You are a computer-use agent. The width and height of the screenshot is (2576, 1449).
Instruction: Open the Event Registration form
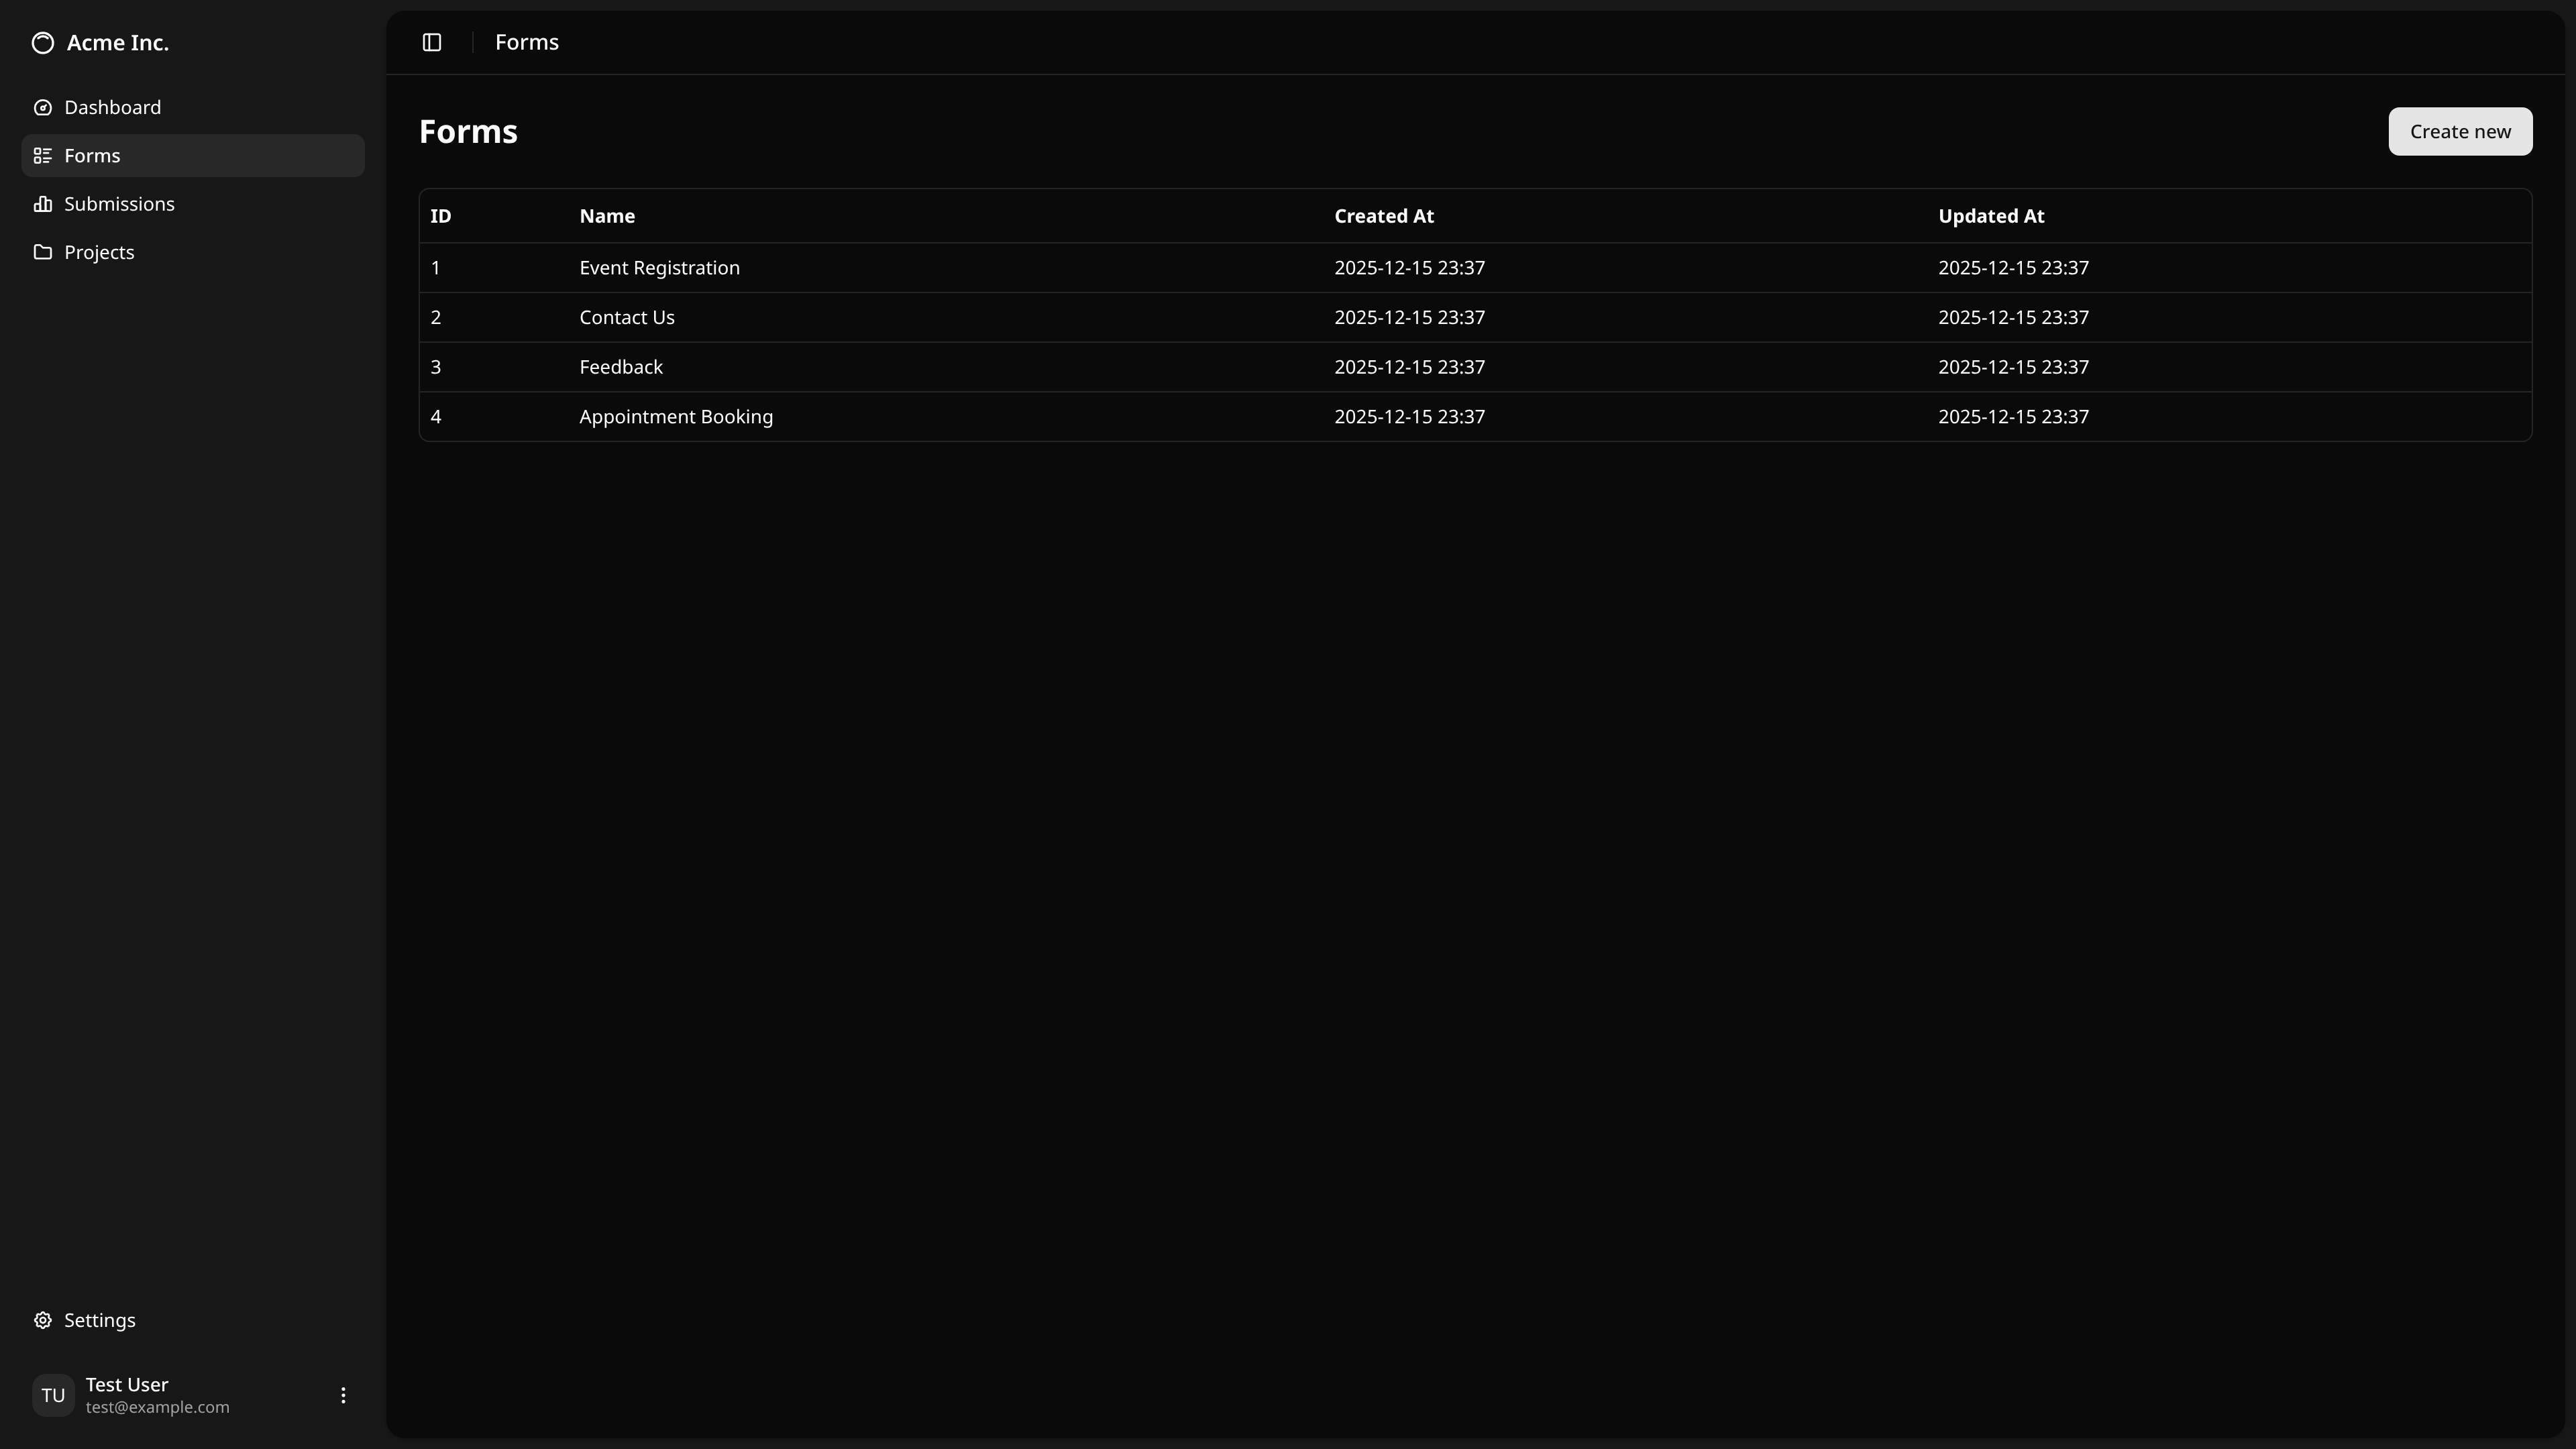coord(659,267)
